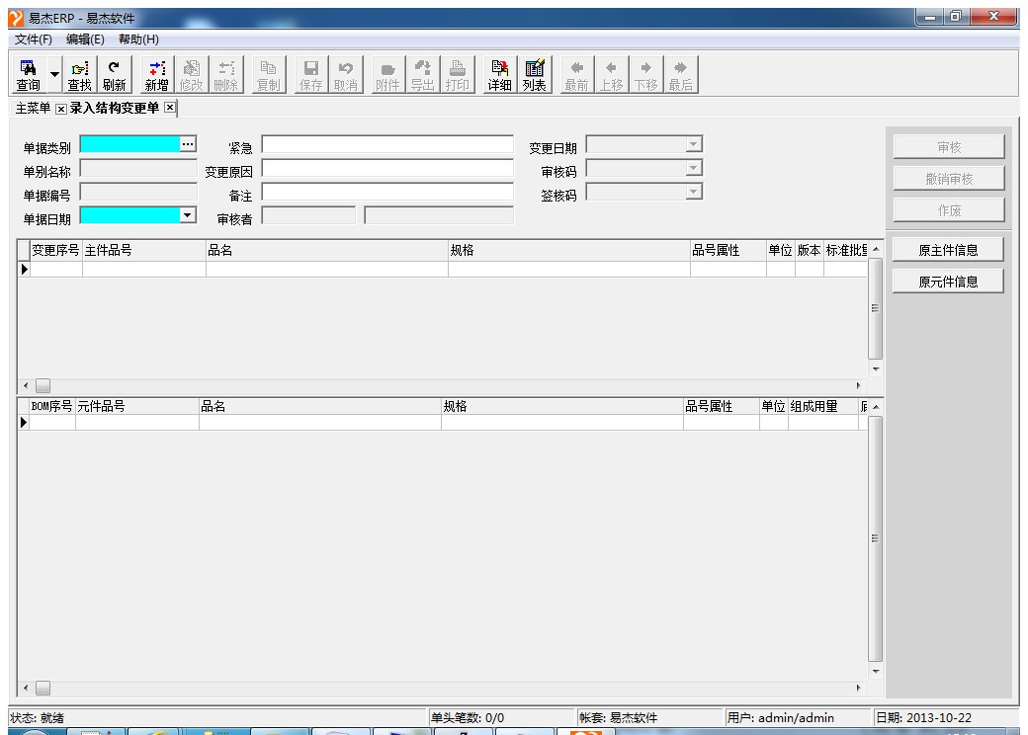Open the 详细 detail view icon
Image resolution: width=1028 pixels, height=735 pixels.
coord(499,75)
